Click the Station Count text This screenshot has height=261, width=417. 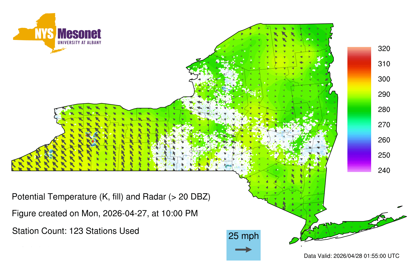[x=76, y=231]
